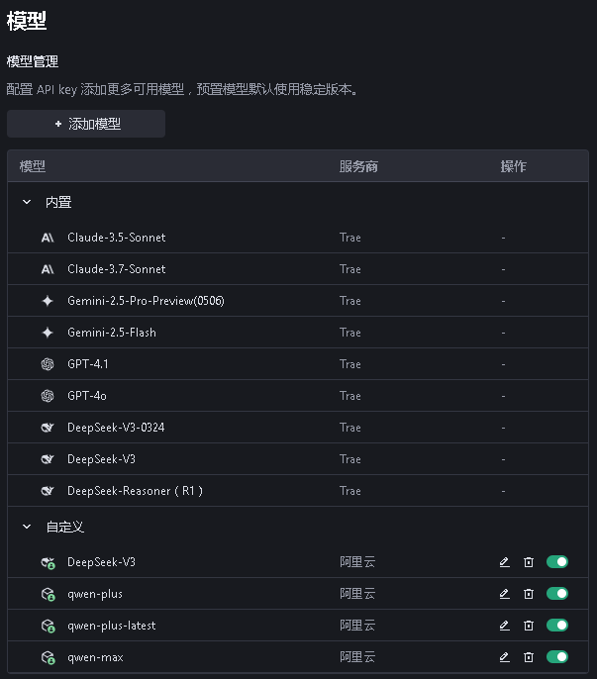The image size is (597, 679).
Task: Click trash icon for qwen-plus
Action: click(529, 594)
